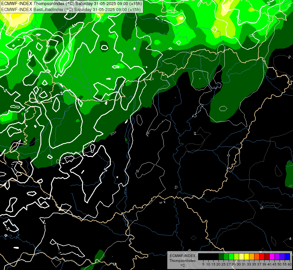Click the legend tick label 25
293x270 pixels.
224,264
